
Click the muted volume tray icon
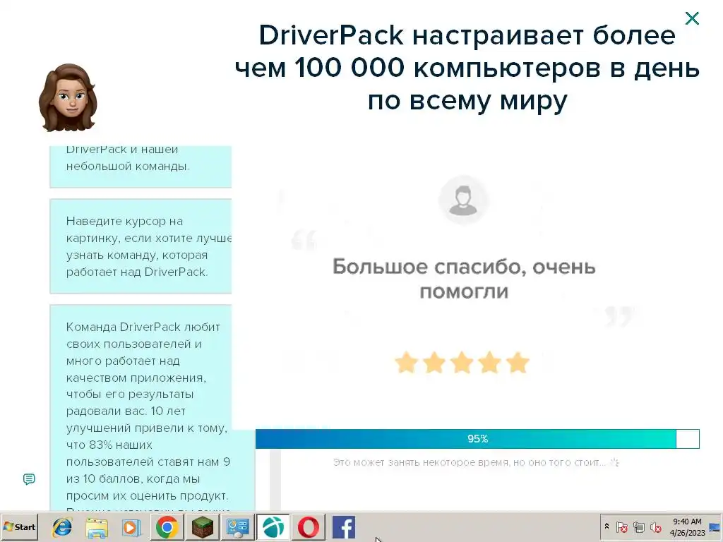coord(655,526)
